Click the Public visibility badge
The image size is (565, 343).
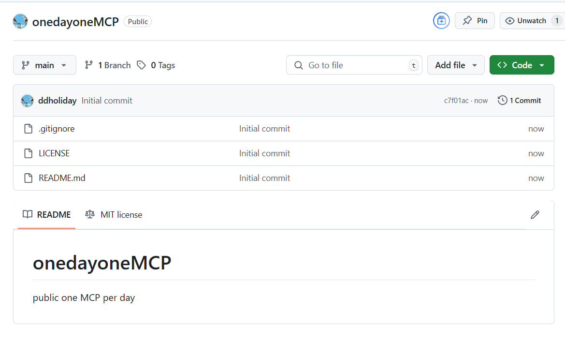(138, 21)
